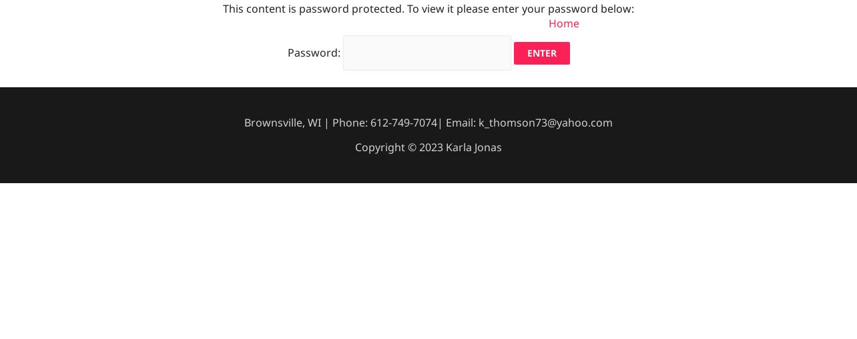
Task: Click the word Phone in the footer
Action: [348, 123]
